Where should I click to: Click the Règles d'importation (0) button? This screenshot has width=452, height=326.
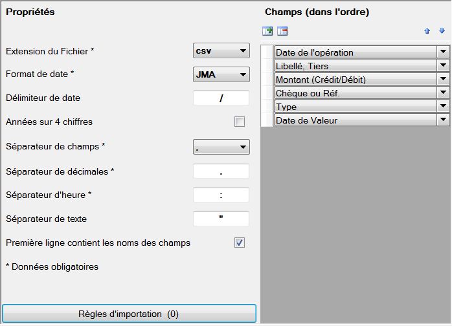coord(129,314)
